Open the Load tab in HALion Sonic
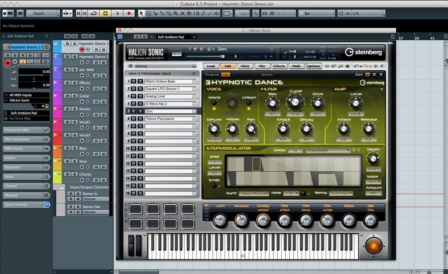 [x=211, y=66]
